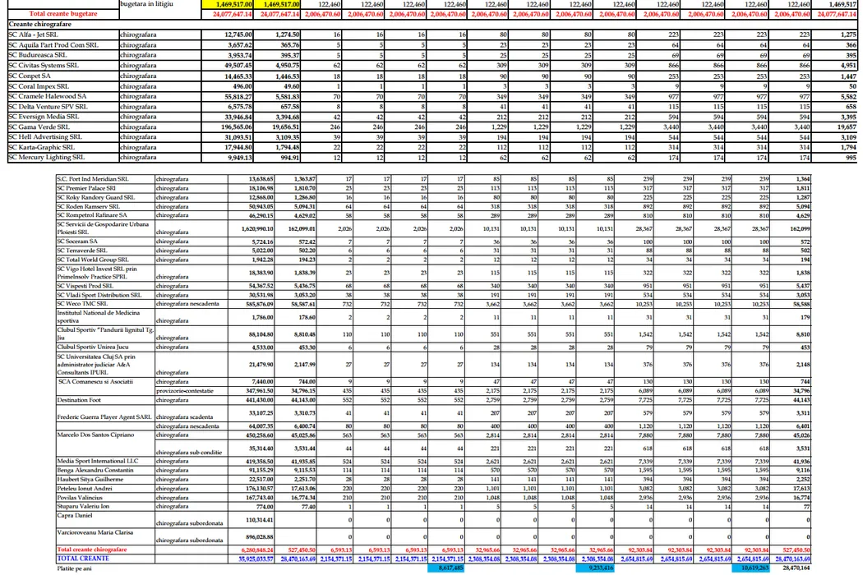This screenshot has width=863, height=575.
Task: Click the 'Media Sport International LLC' cell
Action: click(x=97, y=461)
